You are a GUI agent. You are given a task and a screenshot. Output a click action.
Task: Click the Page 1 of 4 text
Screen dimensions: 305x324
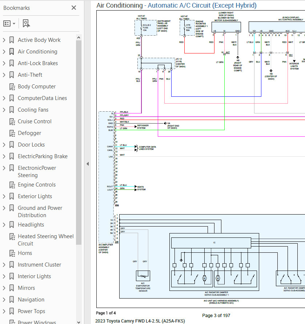[106, 313]
